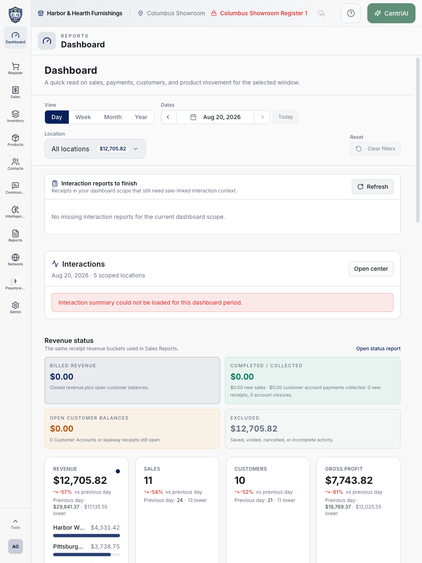Click the clipboard icon beside Interaction reports

click(55, 183)
